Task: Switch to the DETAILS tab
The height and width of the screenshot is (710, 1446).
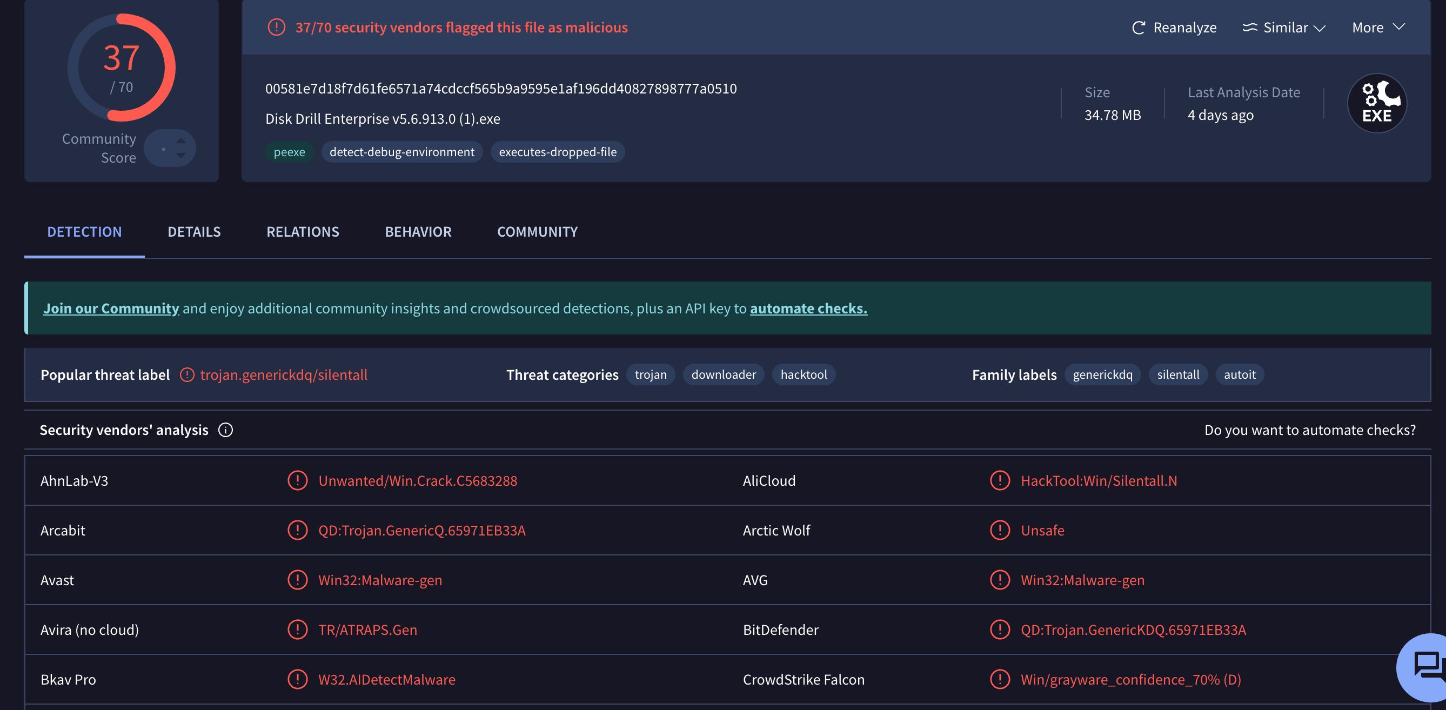Action: (x=194, y=232)
